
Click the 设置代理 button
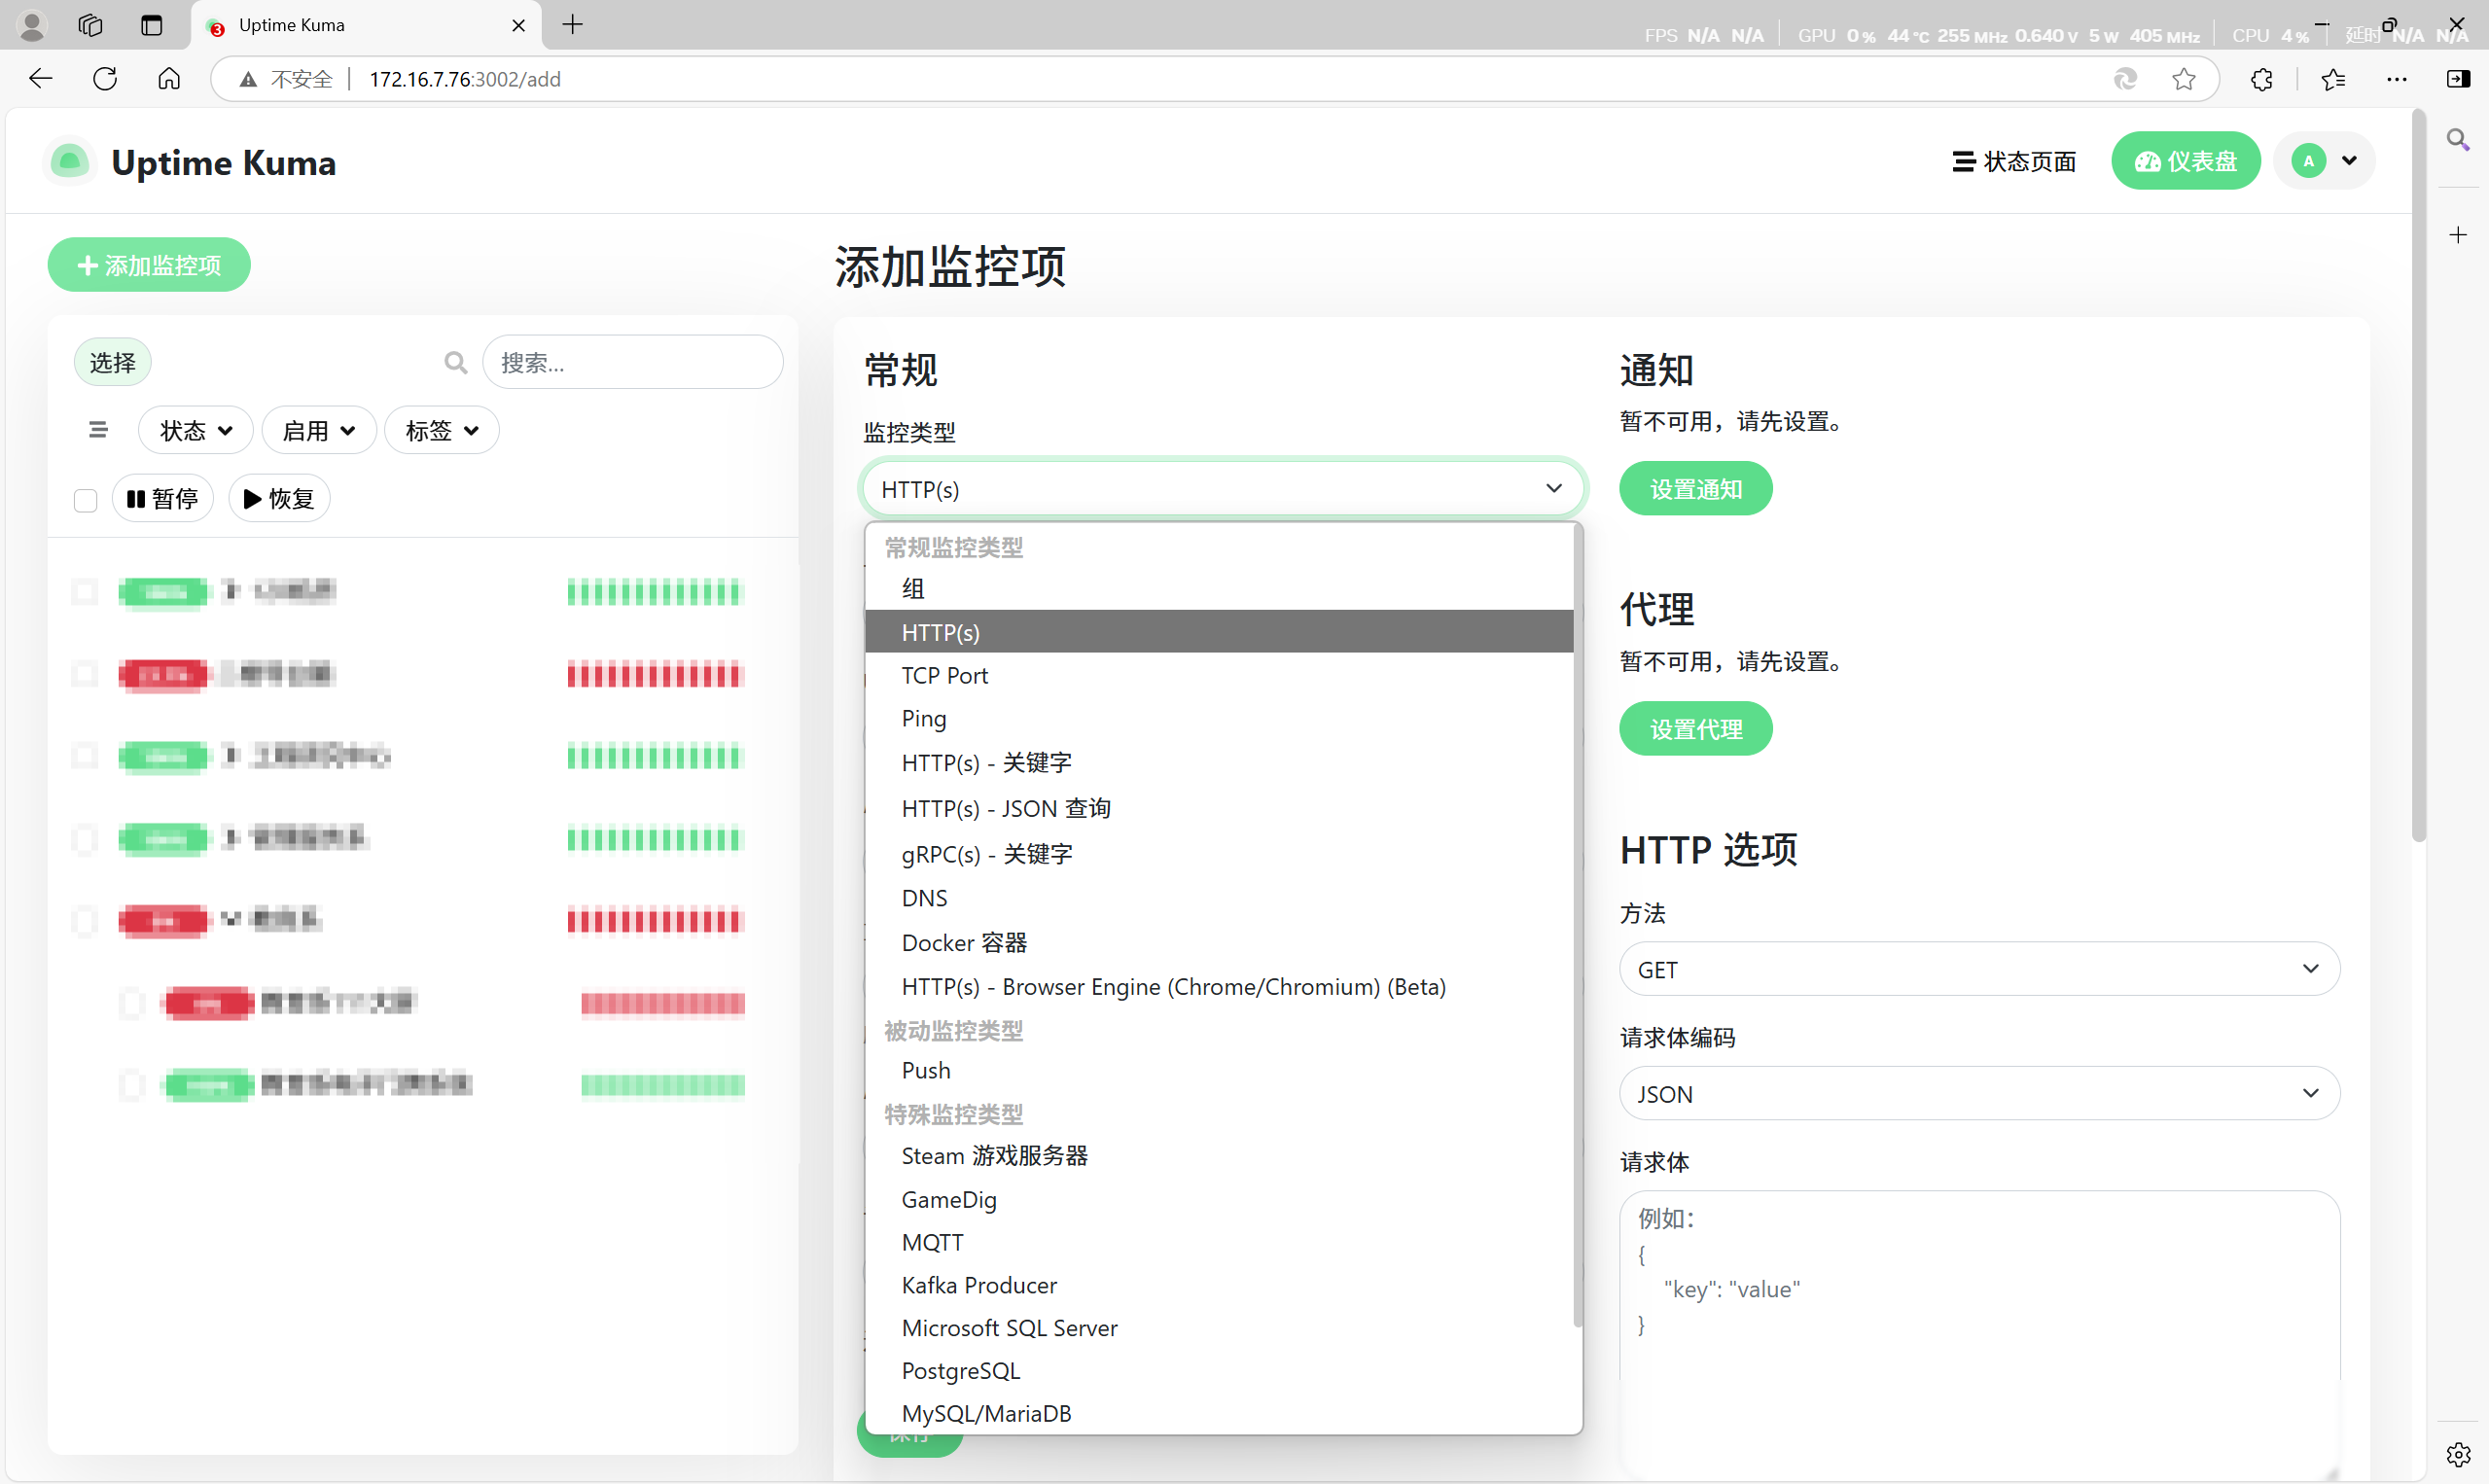click(x=1696, y=729)
